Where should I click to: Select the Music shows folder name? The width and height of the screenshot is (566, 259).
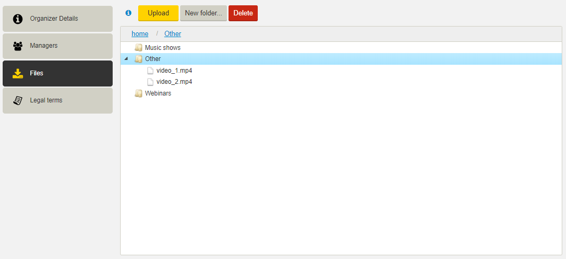click(163, 48)
